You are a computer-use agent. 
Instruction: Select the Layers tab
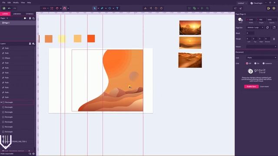pos(5,14)
